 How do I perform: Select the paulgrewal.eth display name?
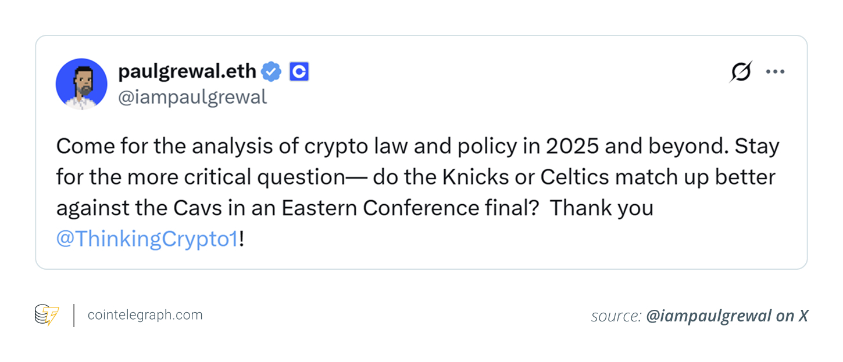186,71
